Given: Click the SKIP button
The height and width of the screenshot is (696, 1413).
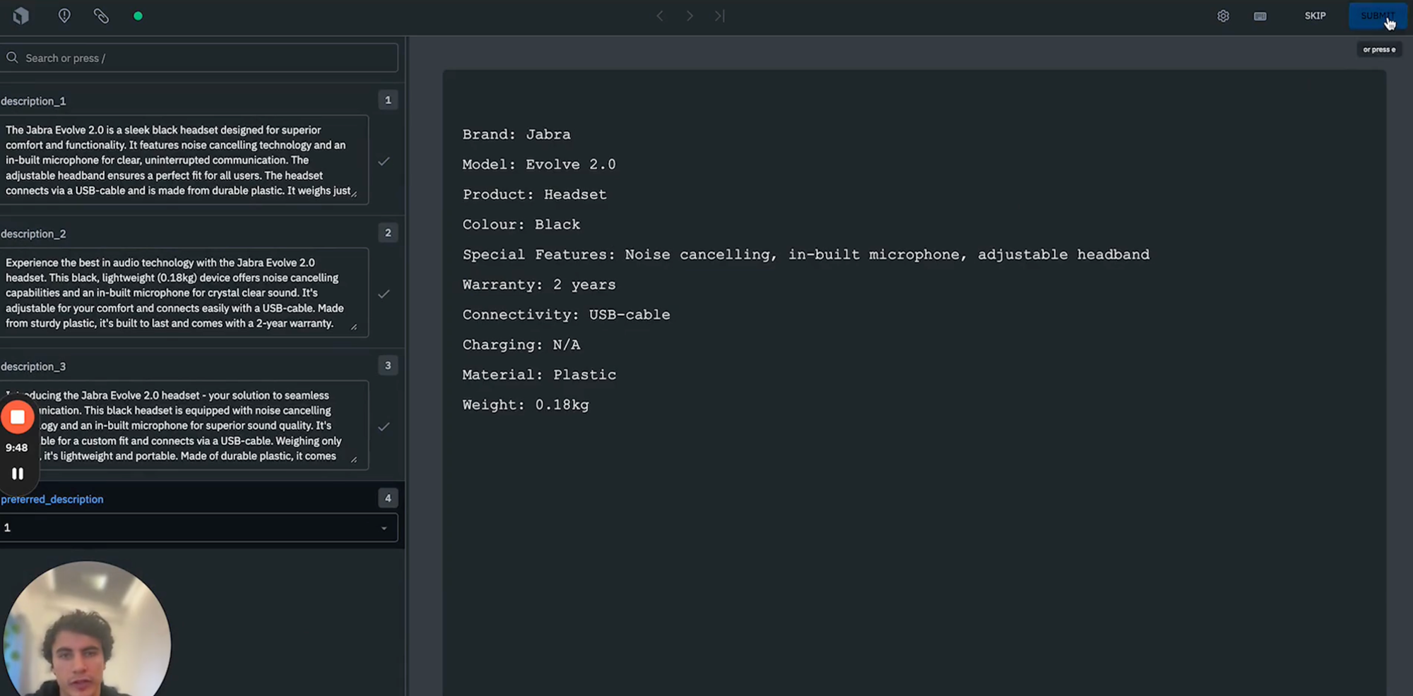Looking at the screenshot, I should [1315, 16].
